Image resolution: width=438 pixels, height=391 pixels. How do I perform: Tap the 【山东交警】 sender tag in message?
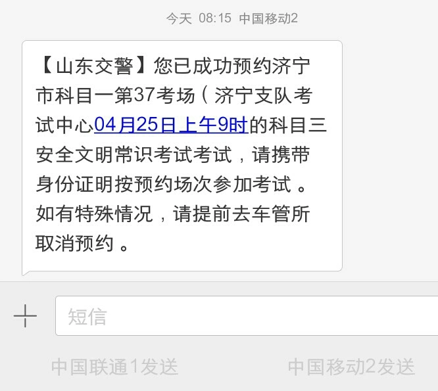(x=93, y=66)
